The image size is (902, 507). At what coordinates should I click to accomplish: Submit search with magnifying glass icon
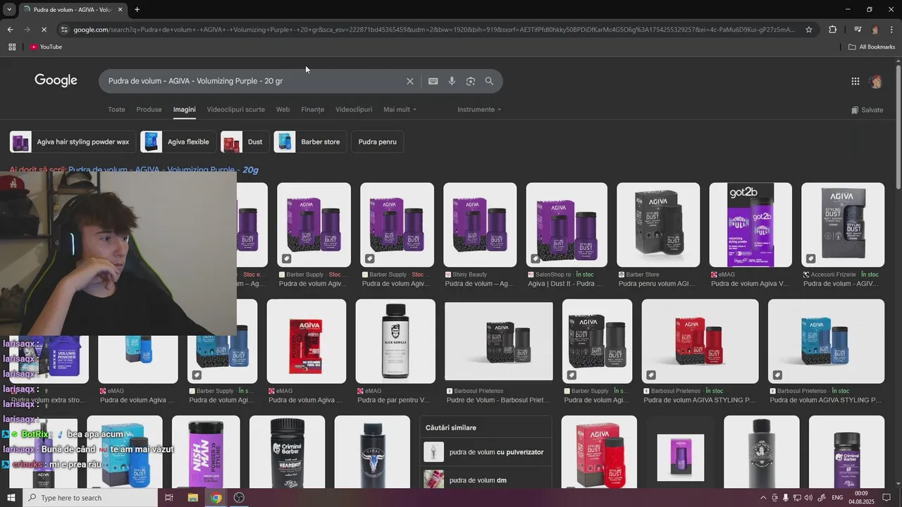(489, 81)
